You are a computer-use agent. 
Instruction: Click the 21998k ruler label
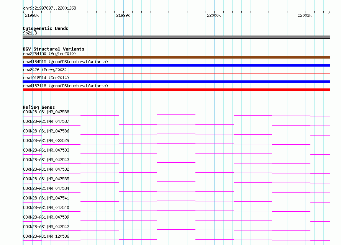coord(32,15)
